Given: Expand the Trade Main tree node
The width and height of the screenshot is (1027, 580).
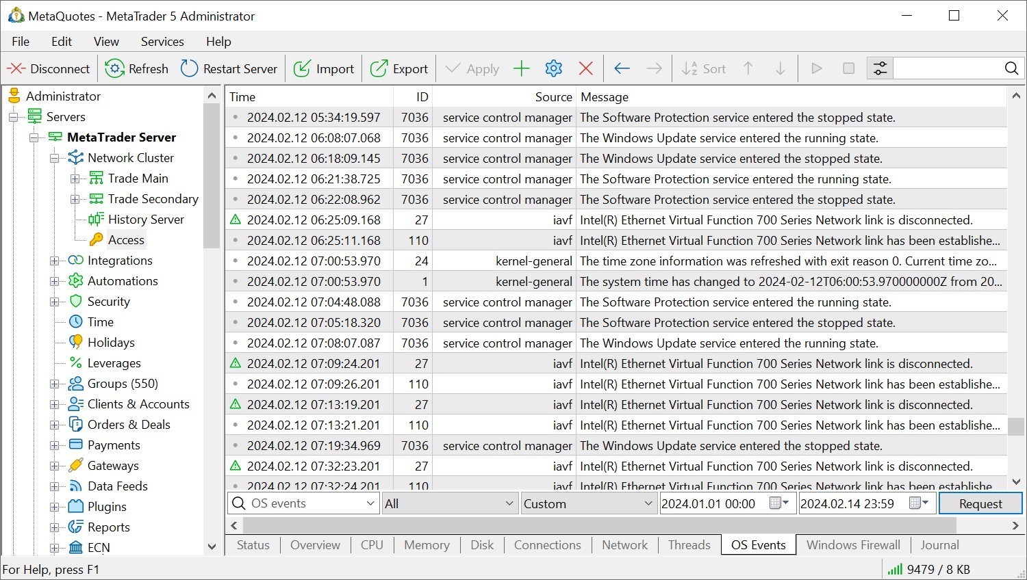Looking at the screenshot, I should (x=75, y=179).
